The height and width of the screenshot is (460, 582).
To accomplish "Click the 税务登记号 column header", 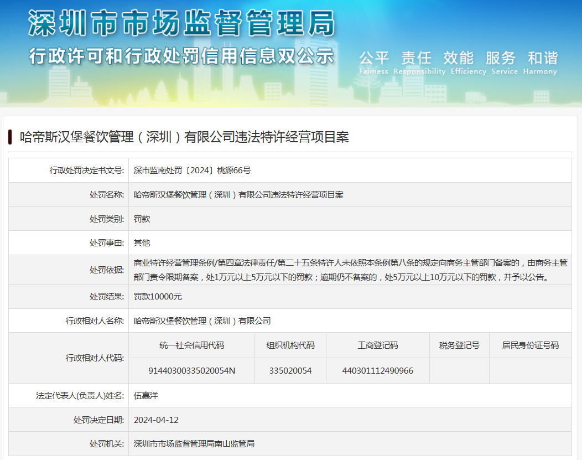I will pos(460,345).
